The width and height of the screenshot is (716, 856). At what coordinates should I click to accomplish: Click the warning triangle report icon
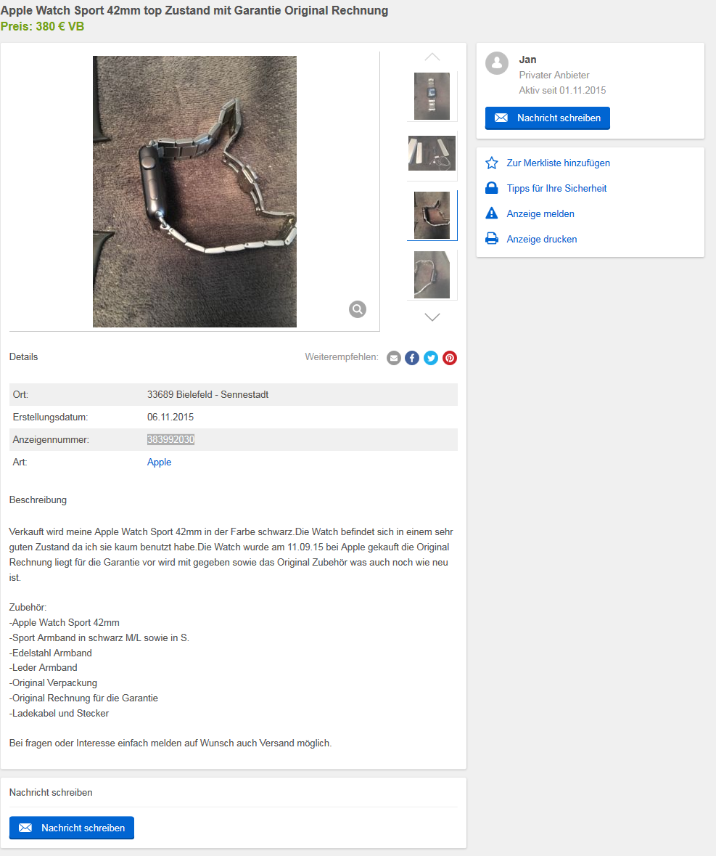pyautogui.click(x=492, y=213)
